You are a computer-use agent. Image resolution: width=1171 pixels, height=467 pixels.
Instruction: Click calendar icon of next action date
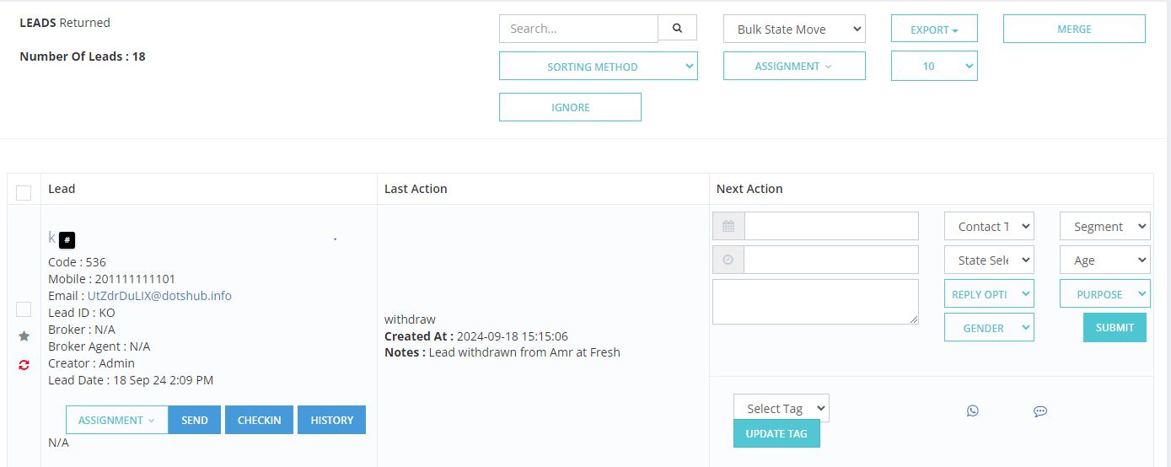pos(728,226)
